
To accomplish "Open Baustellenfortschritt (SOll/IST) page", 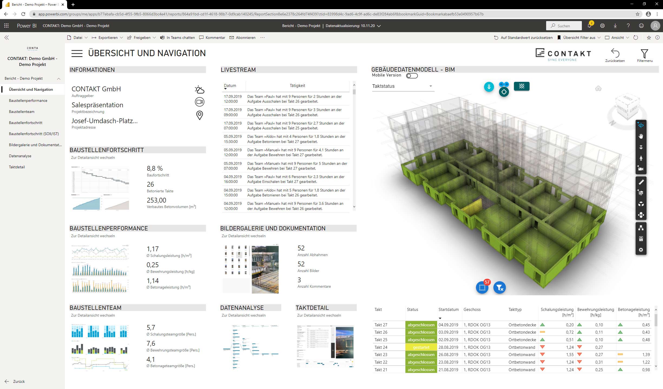I will 33,134.
